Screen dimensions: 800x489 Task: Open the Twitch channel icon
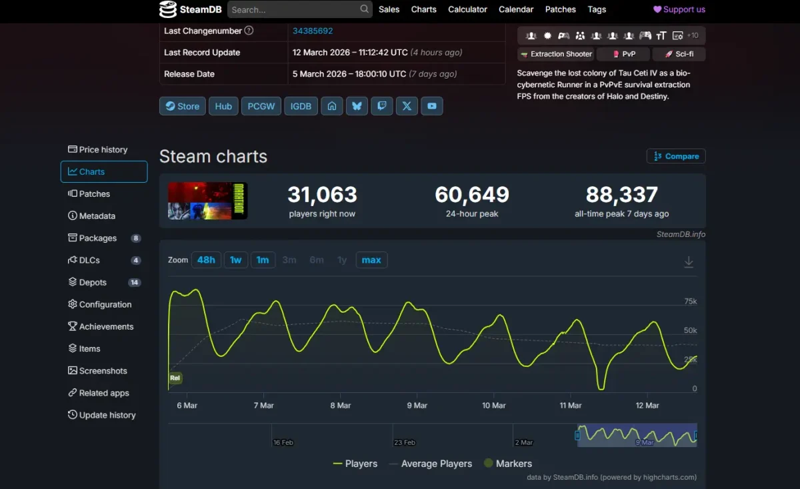(x=381, y=105)
